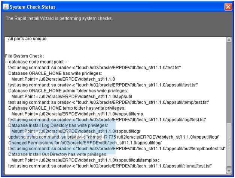
Task: Click test command line ending 'log//test.tst'
Action: (x=107, y=120)
